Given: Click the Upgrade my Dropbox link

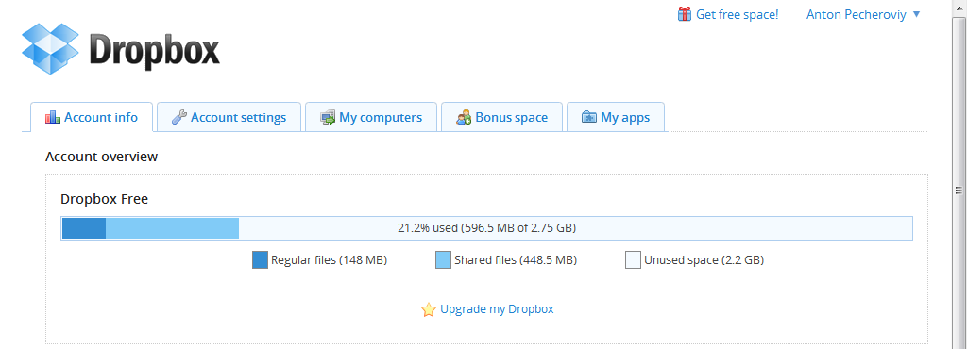Looking at the screenshot, I should (x=497, y=309).
